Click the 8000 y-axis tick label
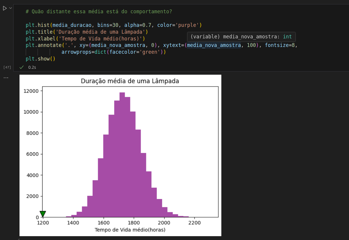The width and height of the screenshot is (349, 240). (x=33, y=133)
